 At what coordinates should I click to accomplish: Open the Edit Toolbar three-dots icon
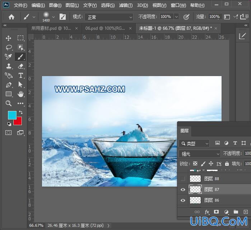(x=20, y=103)
